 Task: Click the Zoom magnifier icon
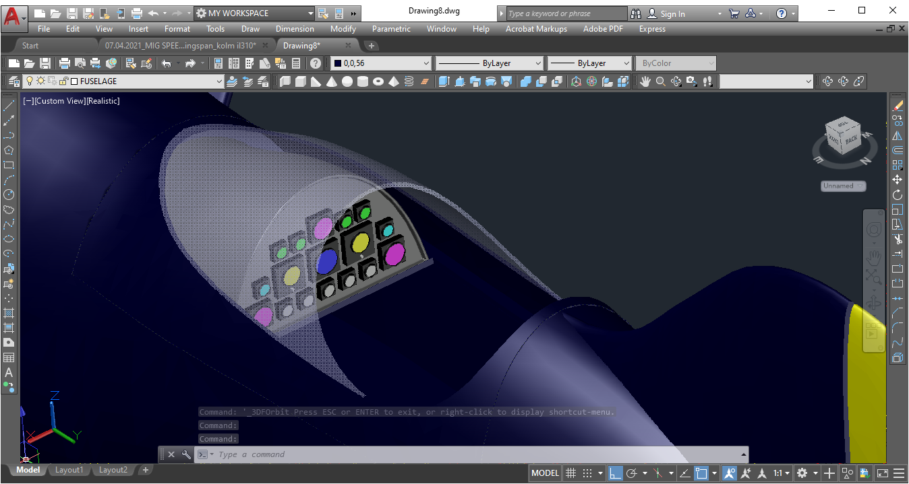click(661, 81)
